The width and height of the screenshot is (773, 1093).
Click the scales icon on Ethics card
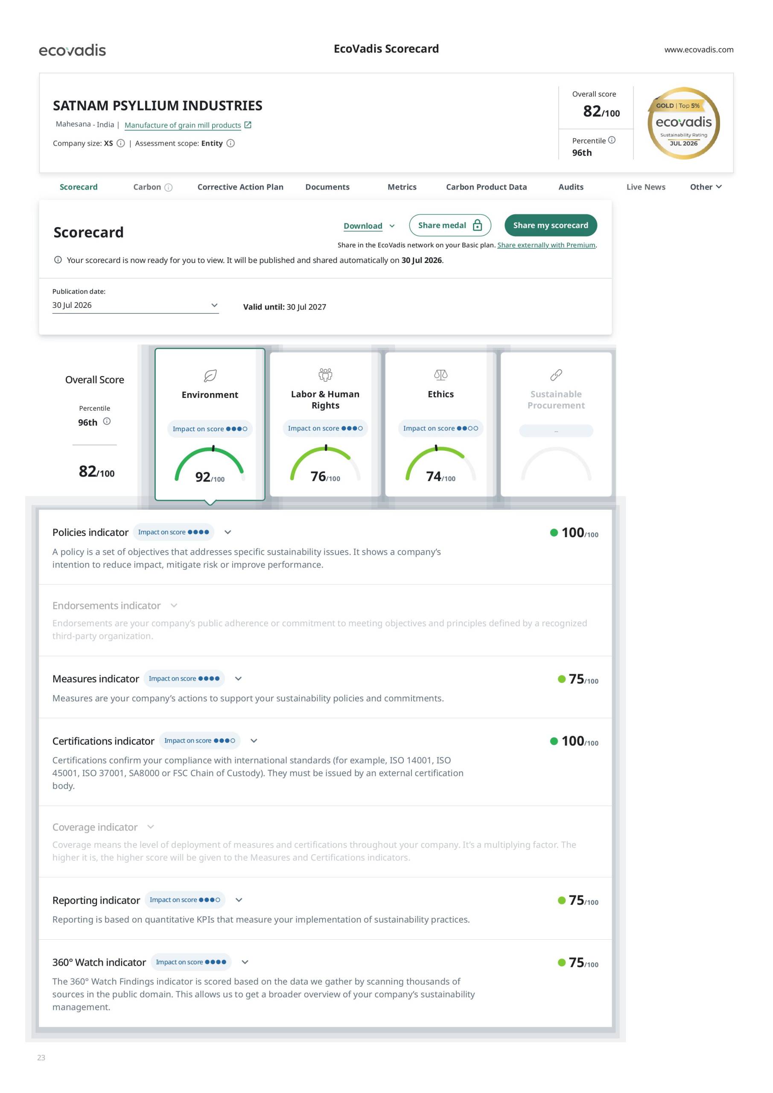(x=441, y=375)
